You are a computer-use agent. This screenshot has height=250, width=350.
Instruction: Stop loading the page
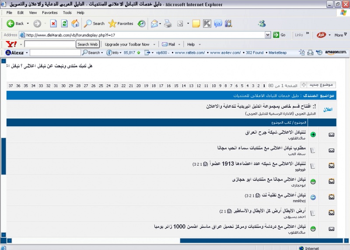click(x=53, y=24)
